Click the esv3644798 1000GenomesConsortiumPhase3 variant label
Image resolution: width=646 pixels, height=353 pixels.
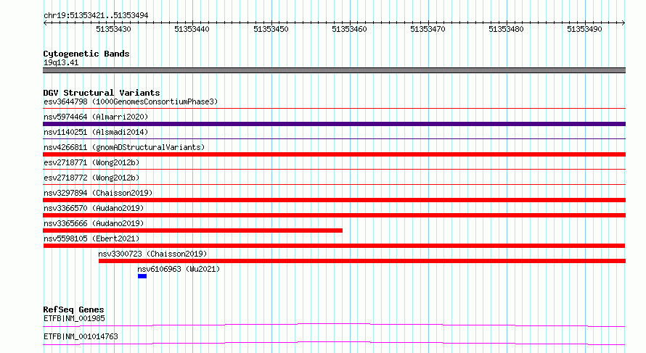pyautogui.click(x=131, y=101)
